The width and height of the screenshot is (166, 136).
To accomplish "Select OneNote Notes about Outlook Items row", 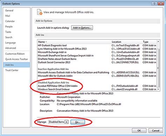I will [97, 59].
